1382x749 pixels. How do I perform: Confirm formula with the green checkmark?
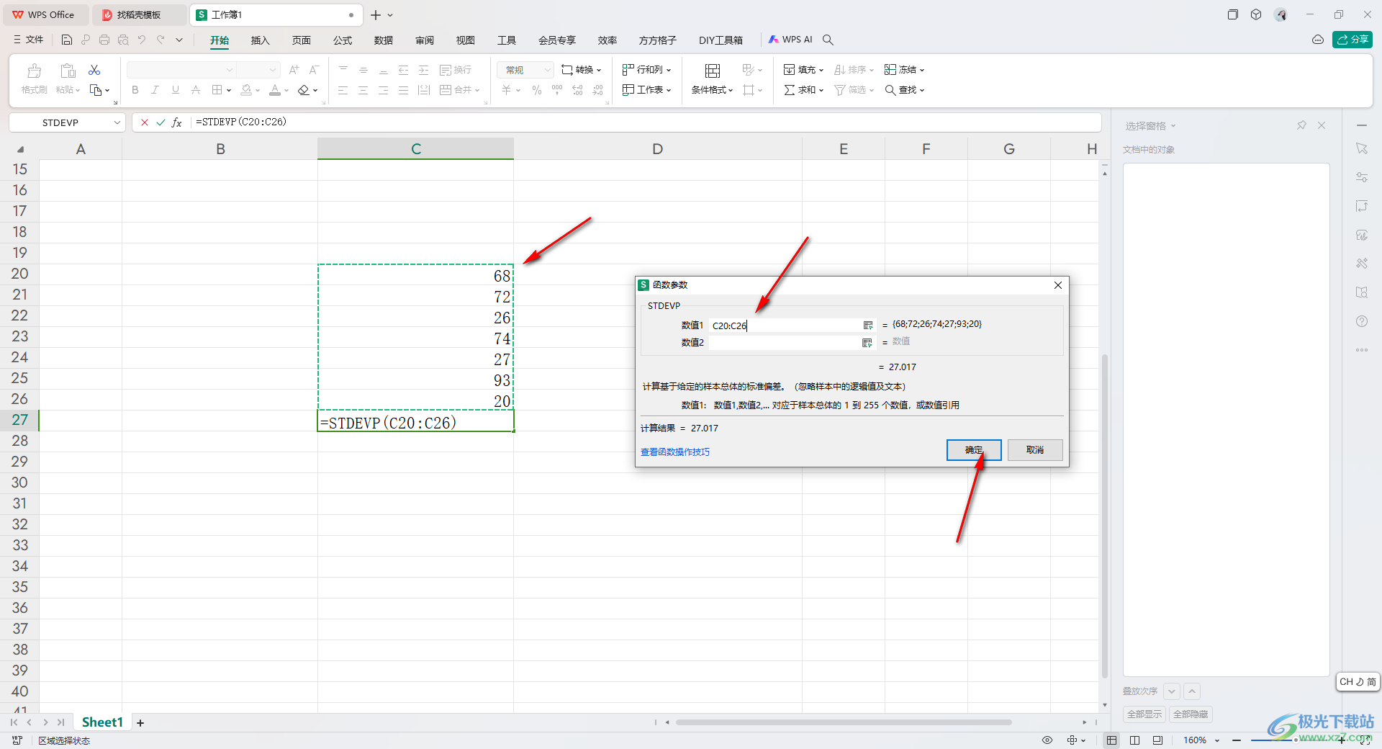pyautogui.click(x=161, y=122)
